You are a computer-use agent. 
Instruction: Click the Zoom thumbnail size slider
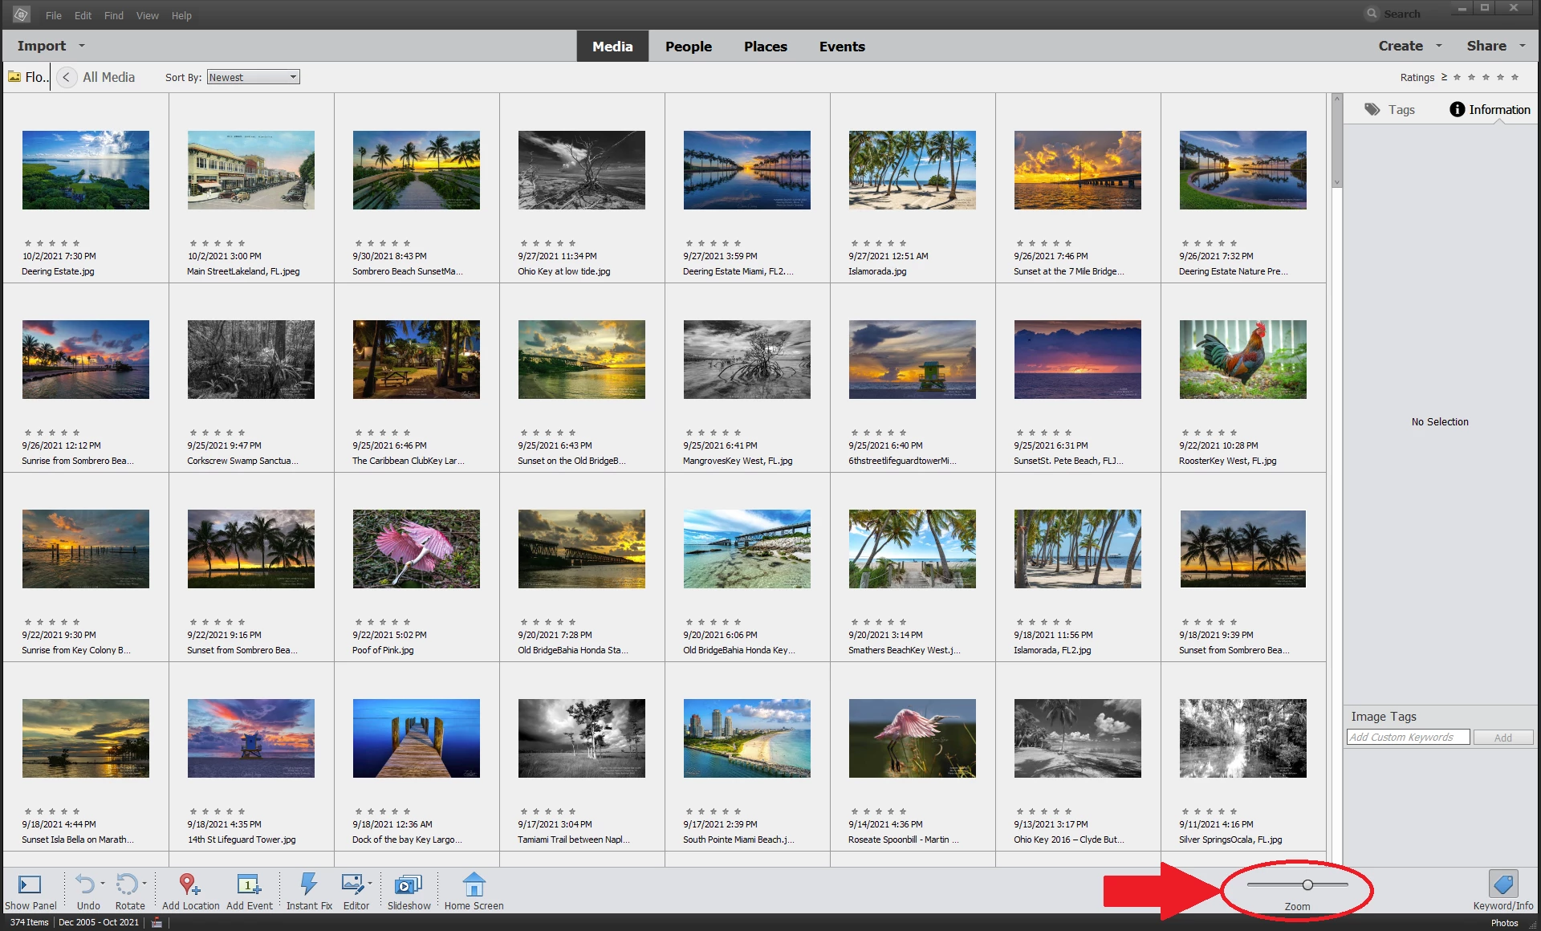pyautogui.click(x=1307, y=884)
